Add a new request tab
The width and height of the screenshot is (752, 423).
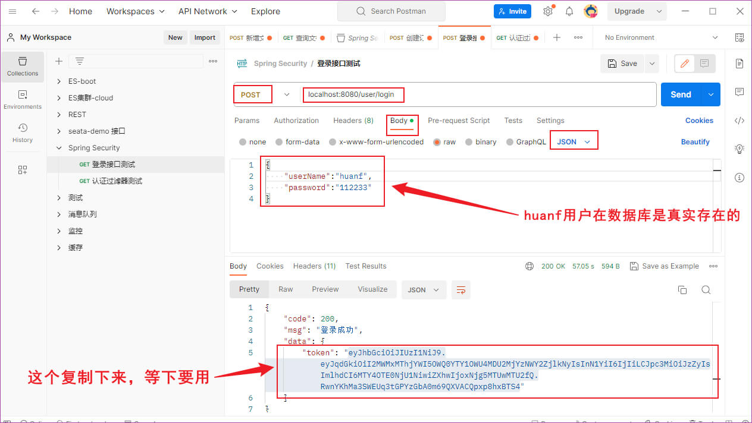(x=557, y=37)
